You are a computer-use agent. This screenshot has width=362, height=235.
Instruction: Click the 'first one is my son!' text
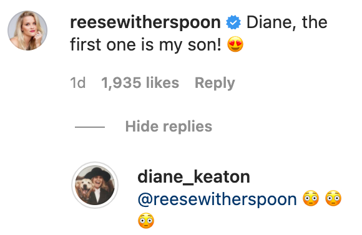[145, 44]
